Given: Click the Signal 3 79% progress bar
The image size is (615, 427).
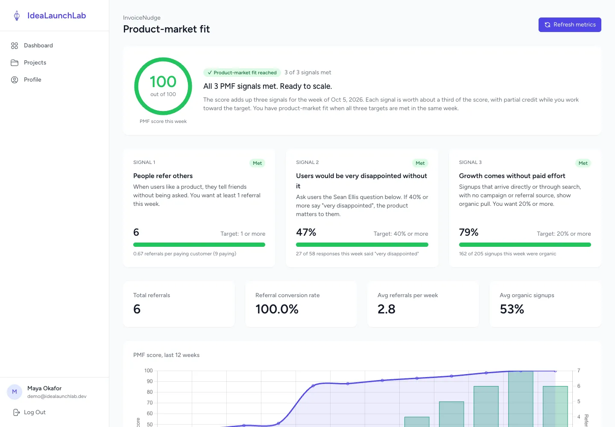Looking at the screenshot, I should [525, 245].
